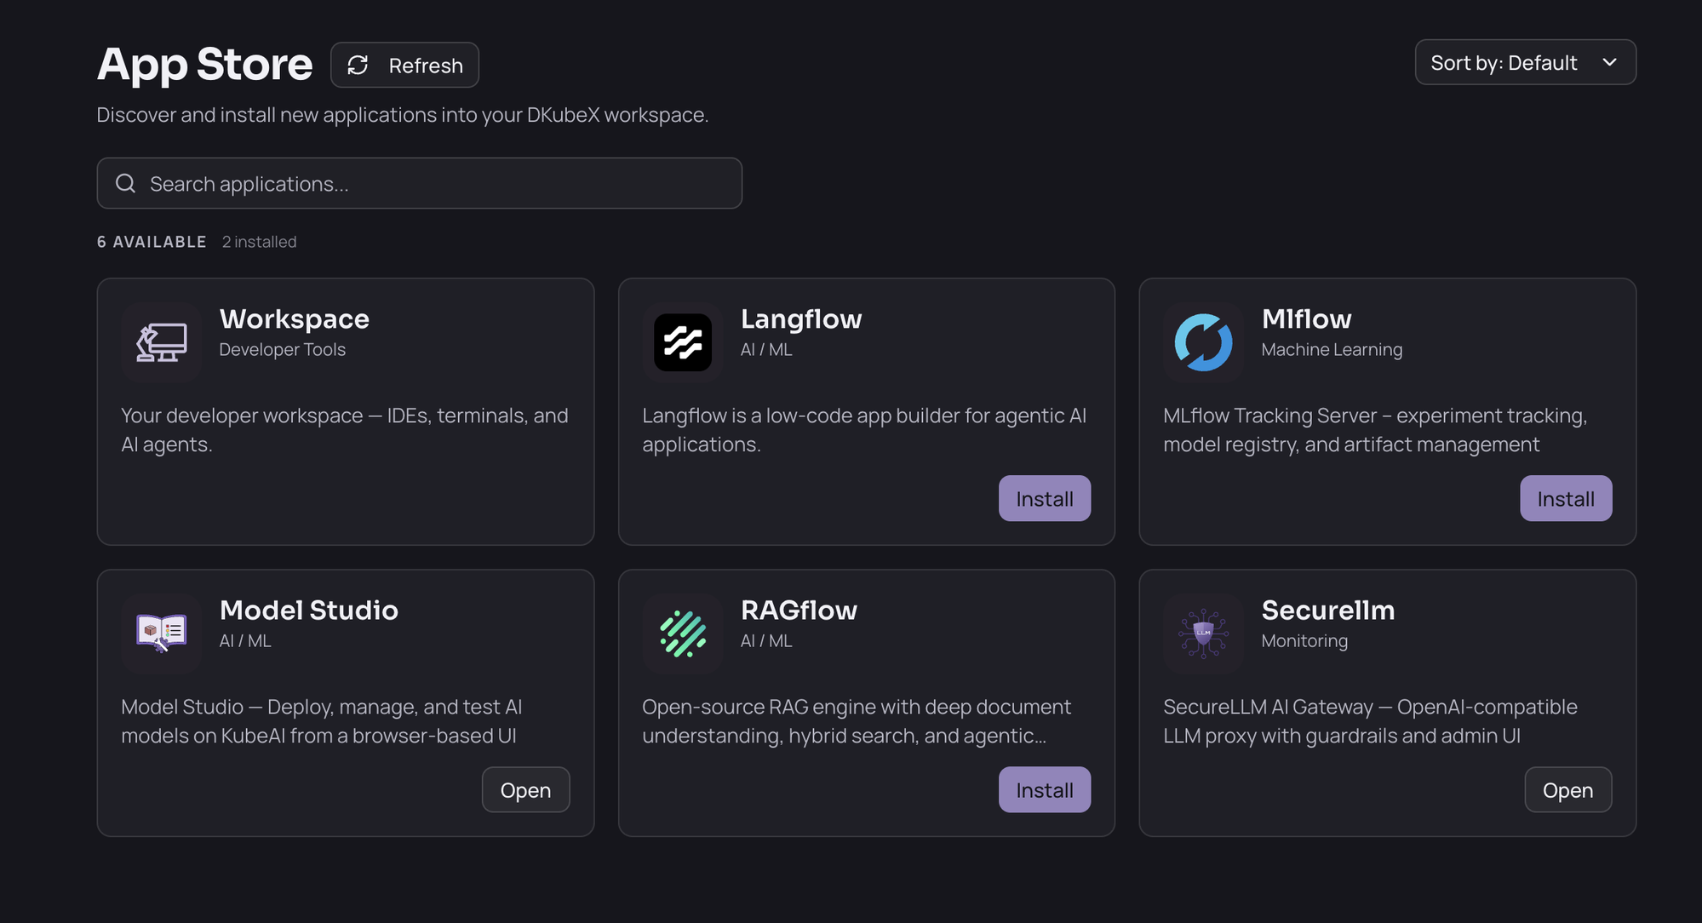Click the 'Developer Tools' category label
Image resolution: width=1702 pixels, height=923 pixels.
click(x=283, y=349)
